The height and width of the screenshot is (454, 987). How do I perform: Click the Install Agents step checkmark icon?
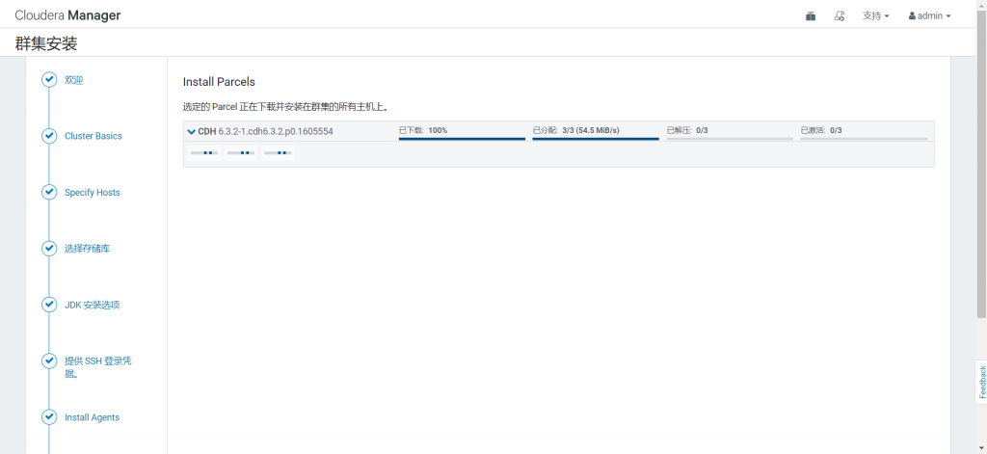(x=49, y=416)
